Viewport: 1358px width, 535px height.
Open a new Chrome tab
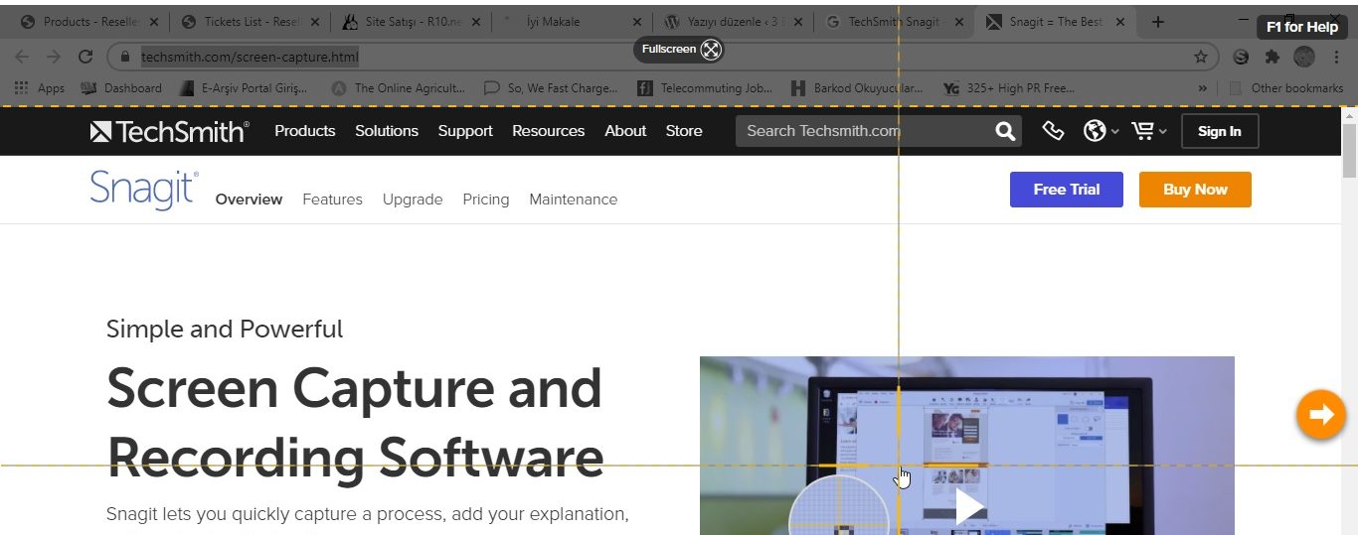click(1158, 22)
